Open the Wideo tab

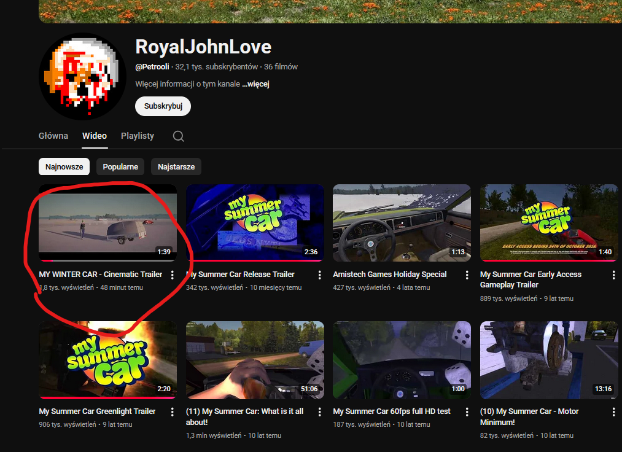(95, 136)
